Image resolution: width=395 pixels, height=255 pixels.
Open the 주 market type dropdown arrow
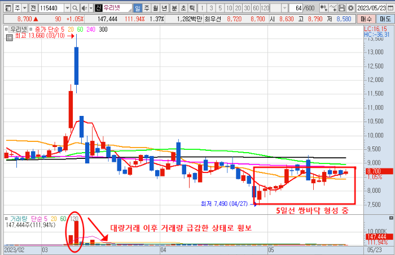pos(25,8)
